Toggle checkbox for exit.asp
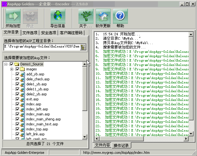Image resolution: width=197 pixels, height=156 pixels. [18, 99]
